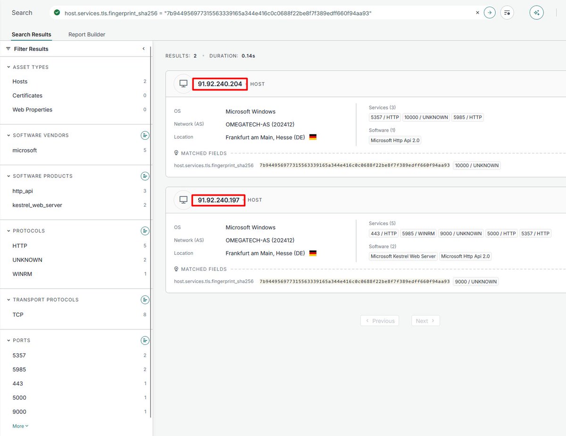Viewport: 566px width, 436px height.
Task: Collapse the Protocols section
Action: [x=8, y=231]
